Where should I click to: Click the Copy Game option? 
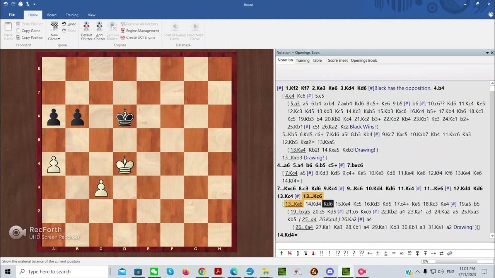coord(28,31)
